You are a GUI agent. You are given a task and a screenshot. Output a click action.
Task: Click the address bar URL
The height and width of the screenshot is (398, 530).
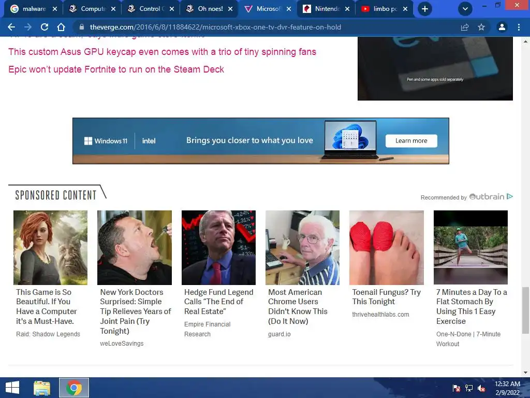coord(215,27)
